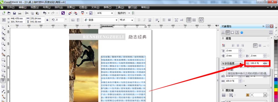Open the font name dropdown showing 宋体
Screen dimensions: 278x102
click(116, 20)
